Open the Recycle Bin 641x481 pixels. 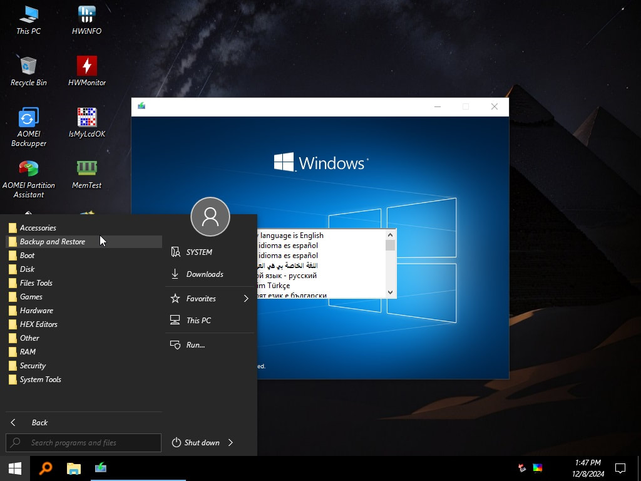pos(28,71)
